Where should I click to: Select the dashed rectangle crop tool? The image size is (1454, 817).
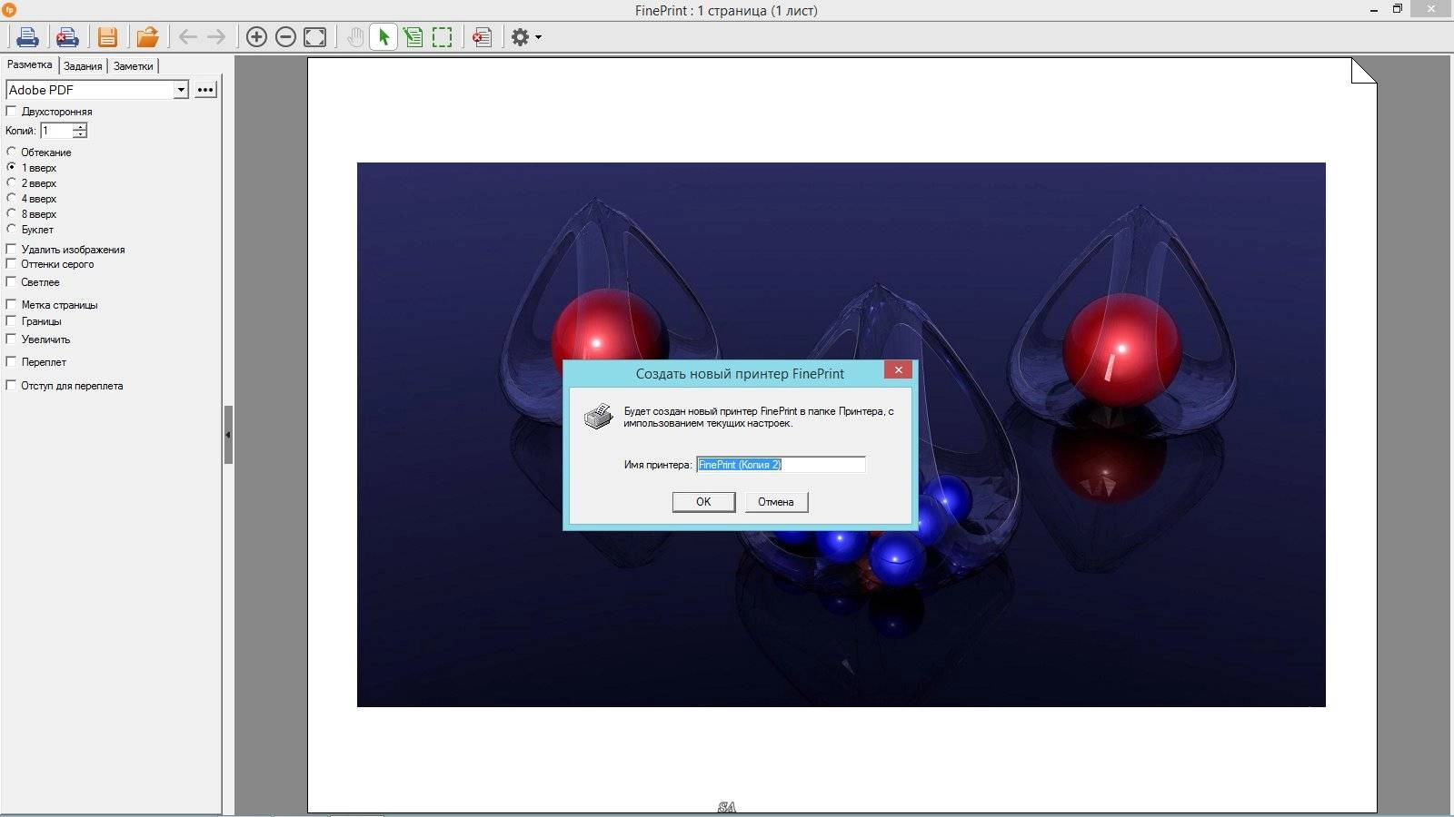point(442,37)
